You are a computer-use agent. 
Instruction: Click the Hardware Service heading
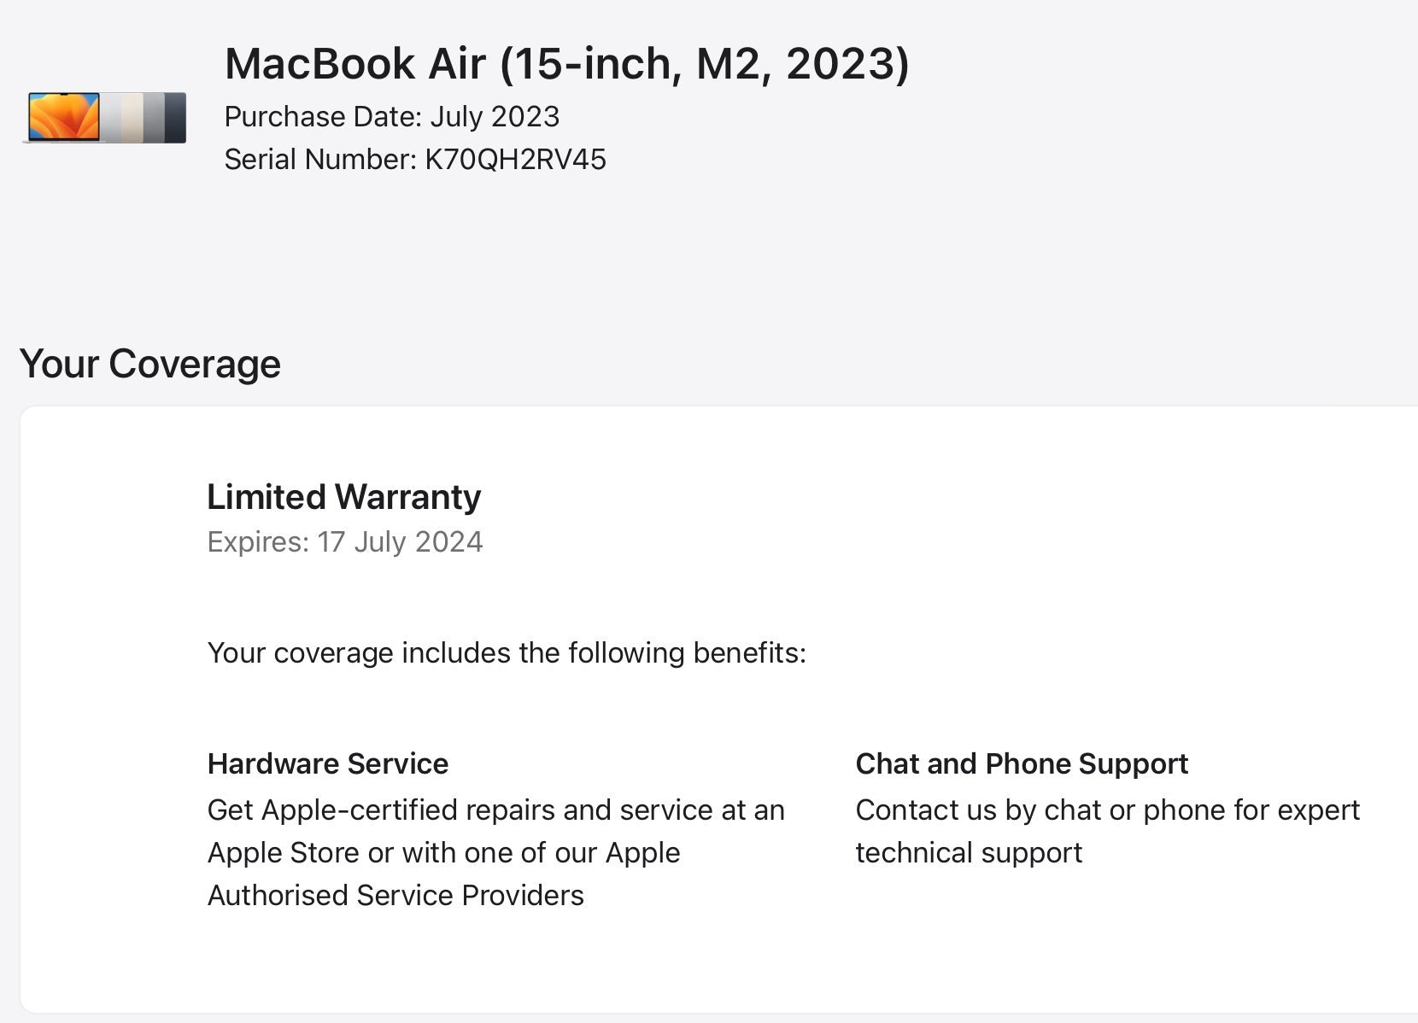pyautogui.click(x=327, y=763)
